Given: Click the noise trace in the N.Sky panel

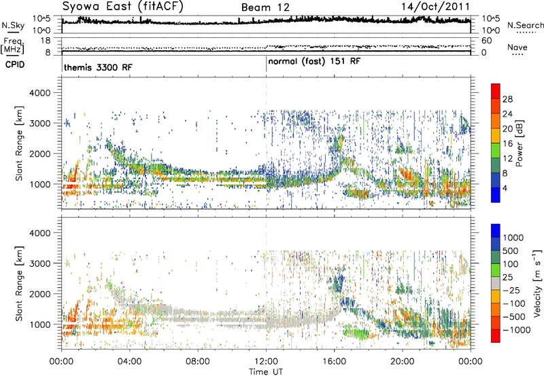Looking at the screenshot, I should pos(266,21).
